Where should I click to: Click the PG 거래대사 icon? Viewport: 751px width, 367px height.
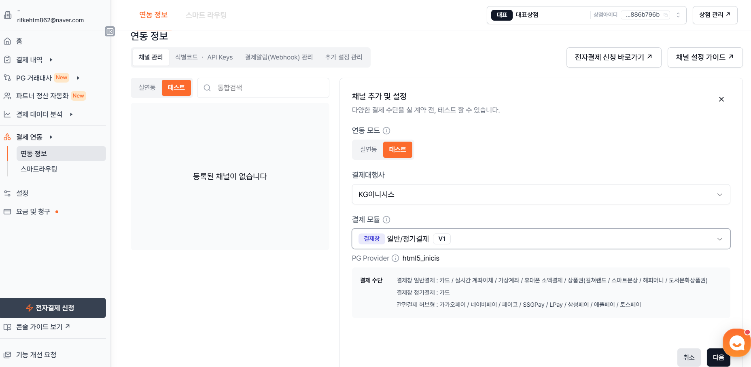click(x=7, y=78)
